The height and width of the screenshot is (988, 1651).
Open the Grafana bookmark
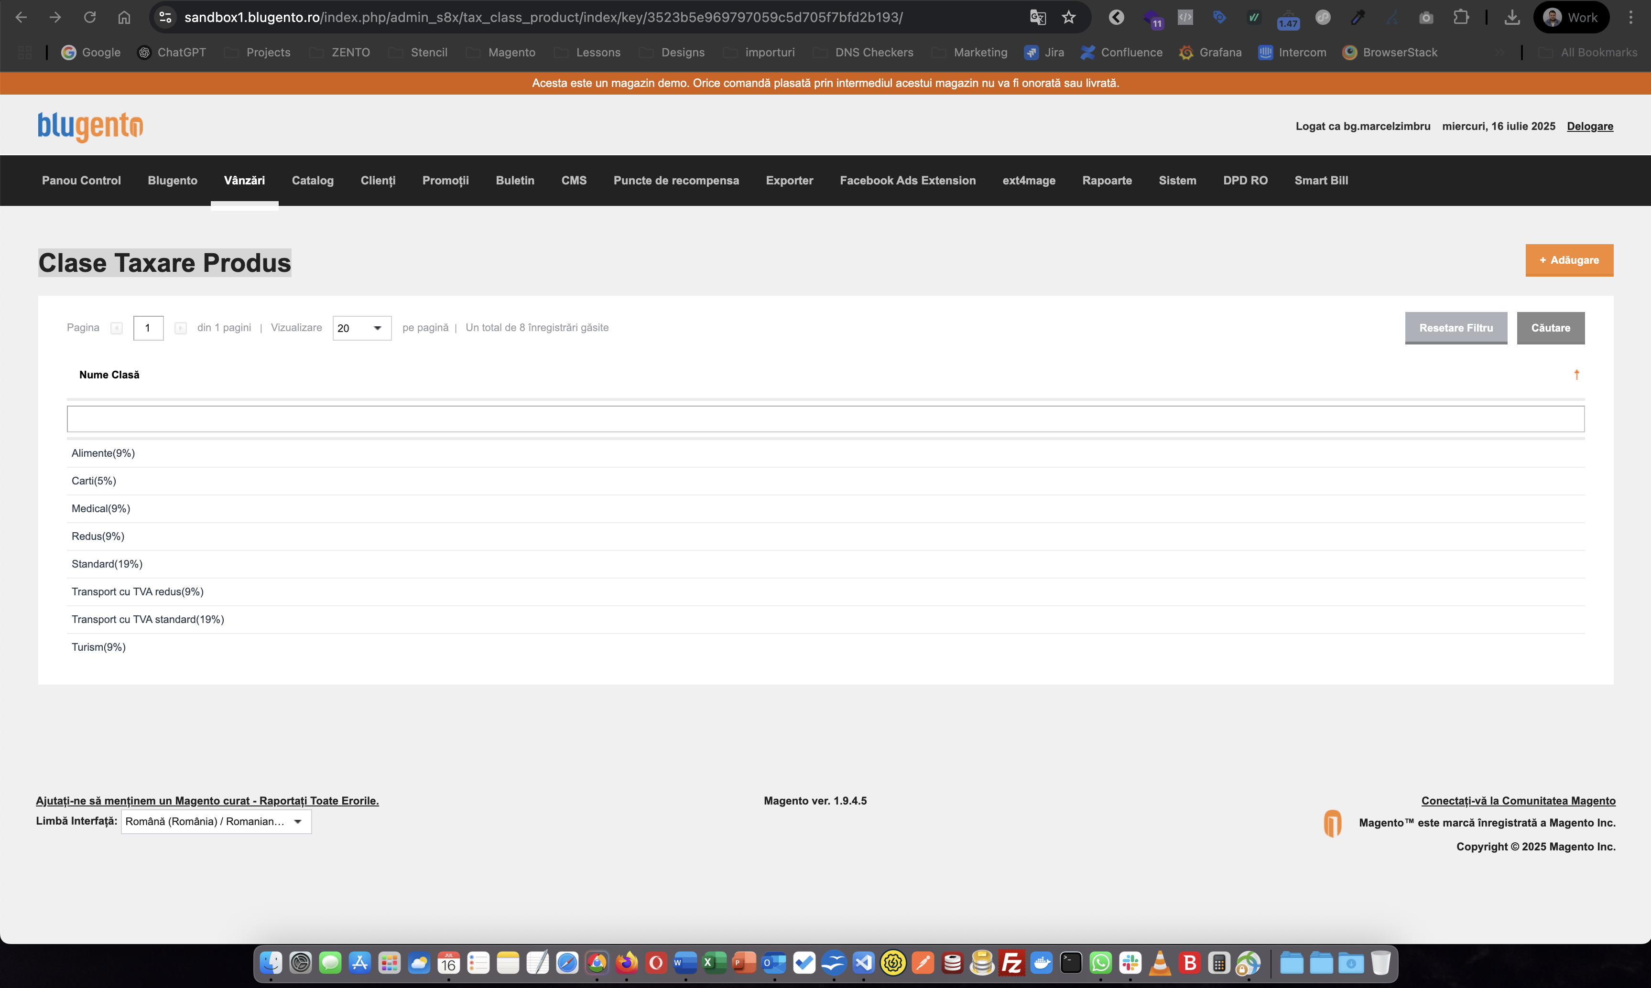coord(1210,53)
